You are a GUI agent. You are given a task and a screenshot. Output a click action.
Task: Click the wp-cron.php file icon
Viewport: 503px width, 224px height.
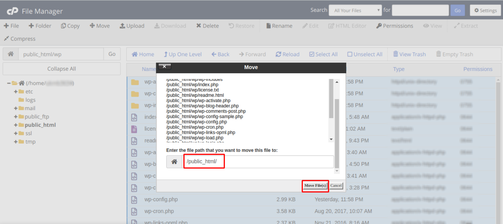[x=134, y=211]
